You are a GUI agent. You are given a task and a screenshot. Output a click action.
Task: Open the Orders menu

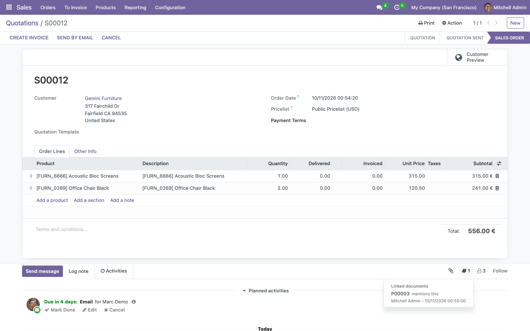[48, 7]
